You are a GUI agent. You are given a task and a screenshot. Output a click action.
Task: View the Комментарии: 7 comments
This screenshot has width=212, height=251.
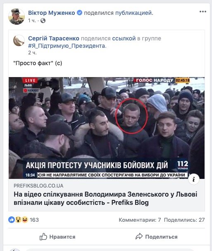pyautogui.click(x=140, y=220)
